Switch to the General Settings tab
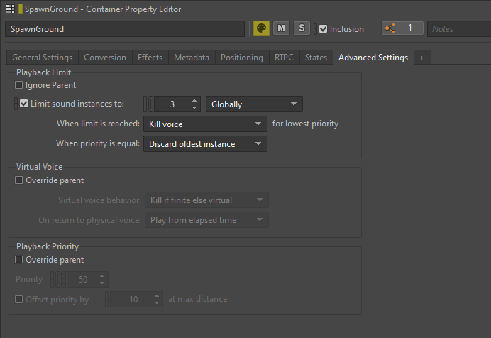 point(43,58)
